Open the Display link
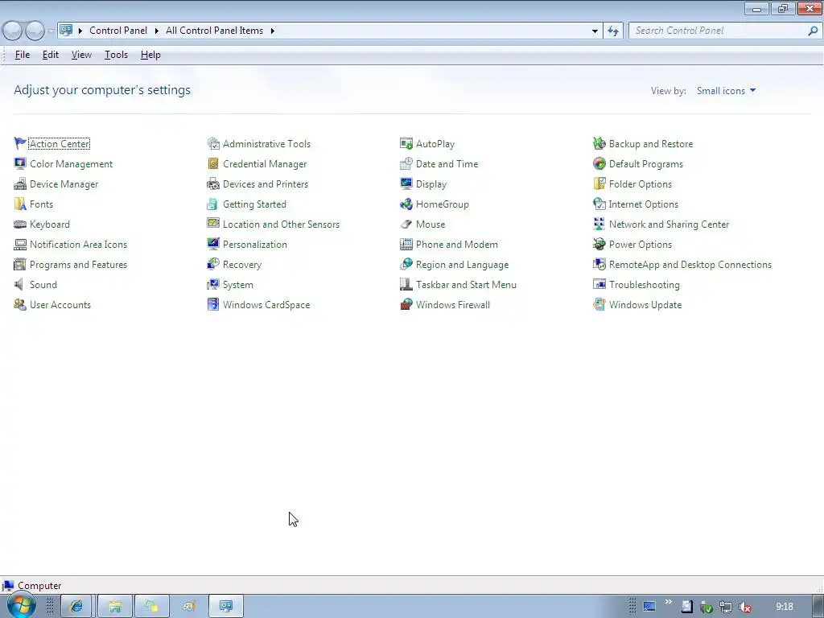This screenshot has width=824, height=618. tap(431, 184)
